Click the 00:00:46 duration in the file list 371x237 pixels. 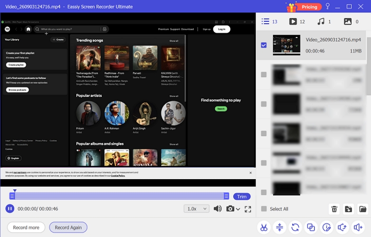[315, 51]
